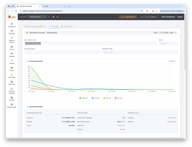Switch to the Einstellungen tab
The height and width of the screenshot is (147, 192).
coord(67,26)
